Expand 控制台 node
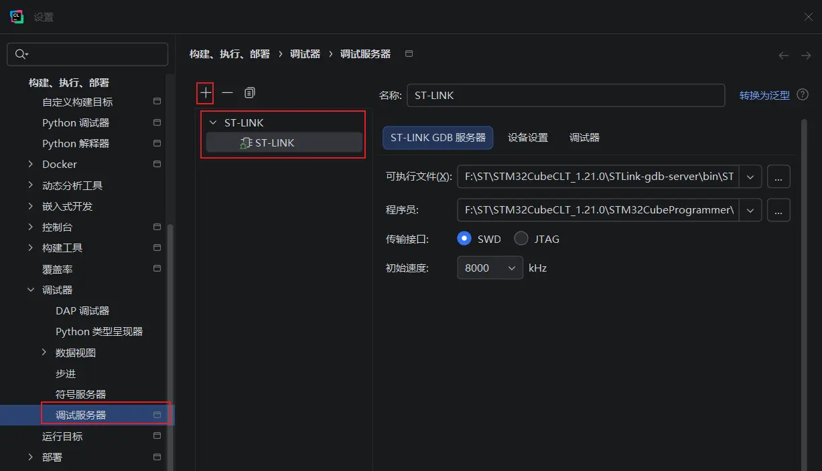 [x=30, y=227]
